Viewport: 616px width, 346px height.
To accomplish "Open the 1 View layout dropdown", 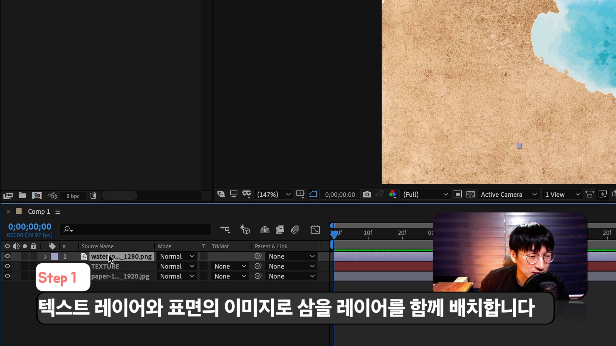I will 562,194.
